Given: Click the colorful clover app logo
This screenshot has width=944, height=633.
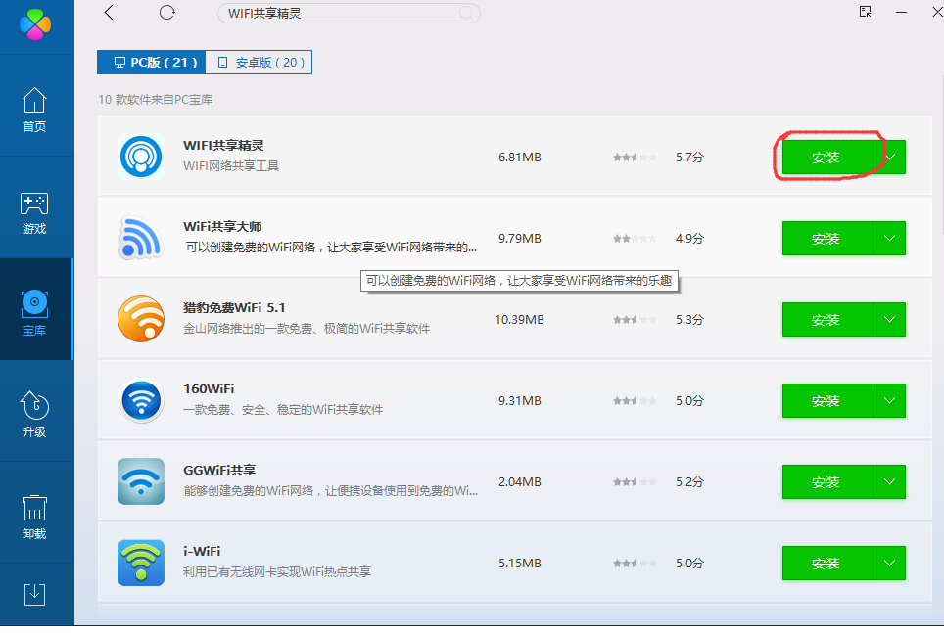Looking at the screenshot, I should coord(35,24).
